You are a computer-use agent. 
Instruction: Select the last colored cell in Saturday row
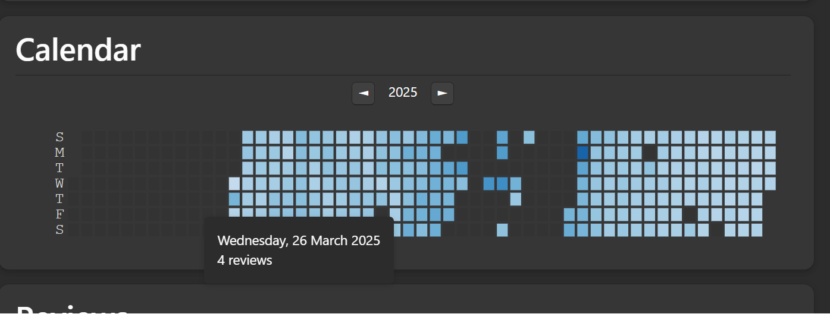757,230
